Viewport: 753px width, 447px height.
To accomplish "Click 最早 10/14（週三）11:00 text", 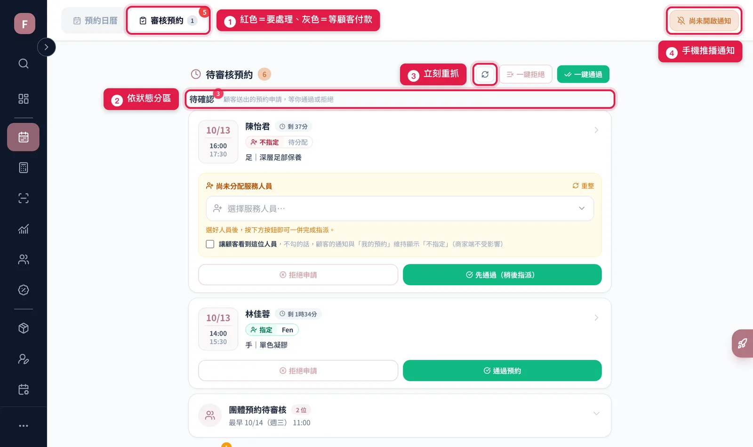I will coord(270,423).
